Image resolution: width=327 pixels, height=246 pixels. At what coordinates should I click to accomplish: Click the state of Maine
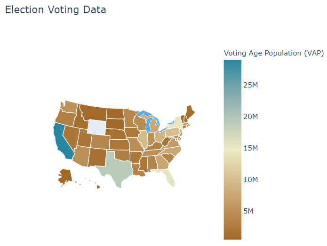(190, 112)
